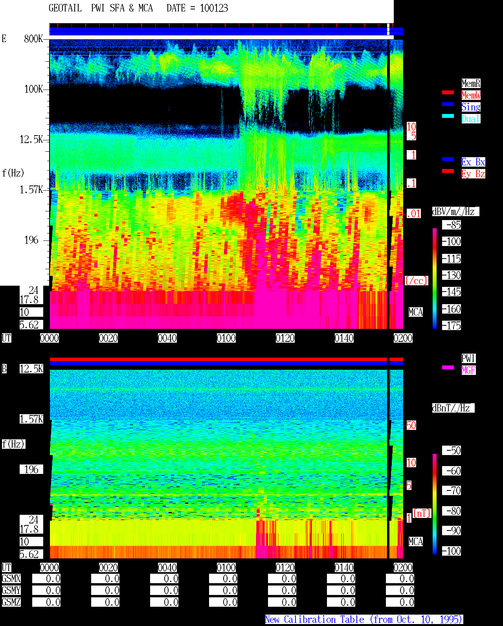Click the dBV/m/√Hz unit label
The width and height of the screenshot is (503, 626).
[455, 211]
